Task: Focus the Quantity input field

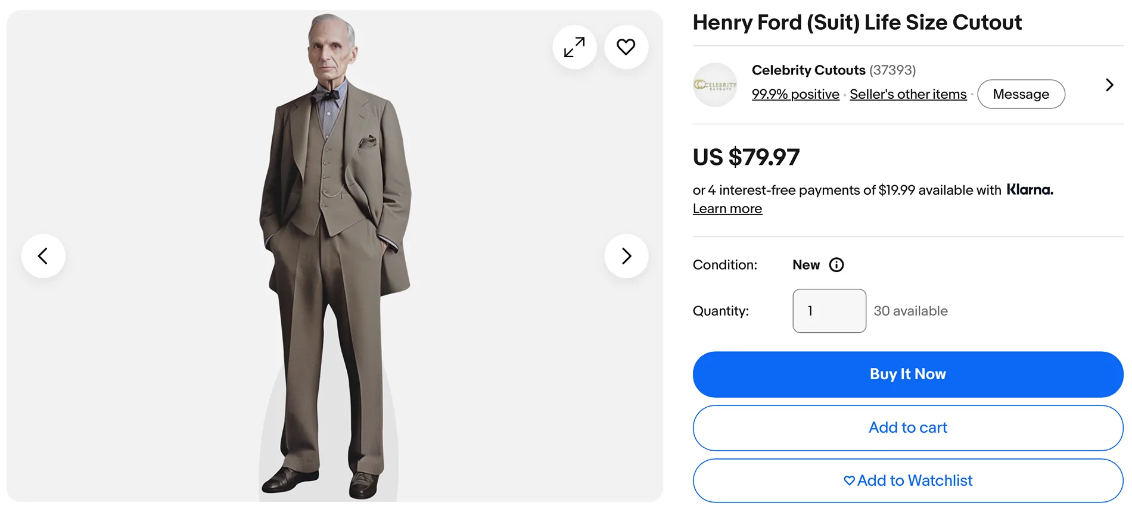Action: pos(829,311)
